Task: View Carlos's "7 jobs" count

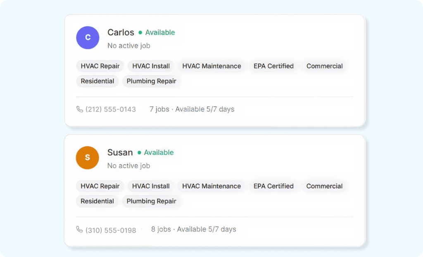Action: (159, 109)
